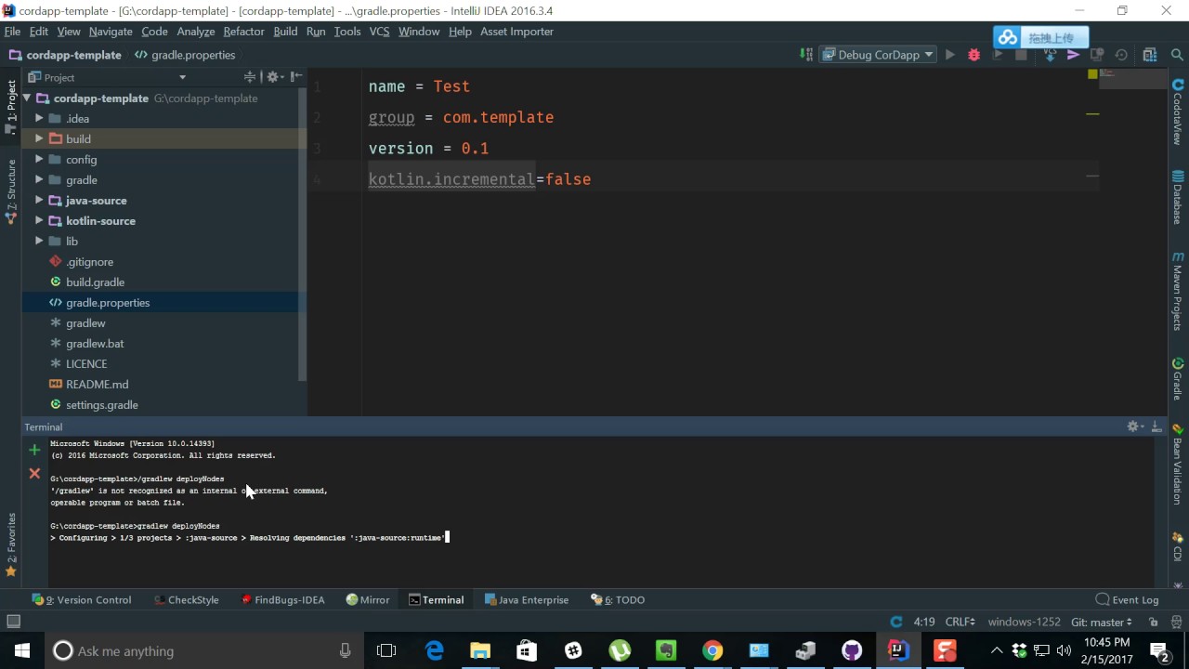The width and height of the screenshot is (1189, 669).
Task: Collapse the cordapp-template root folder
Action: click(x=28, y=98)
